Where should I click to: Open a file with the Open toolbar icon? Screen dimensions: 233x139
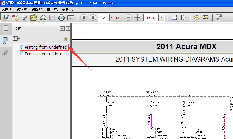point(6,18)
